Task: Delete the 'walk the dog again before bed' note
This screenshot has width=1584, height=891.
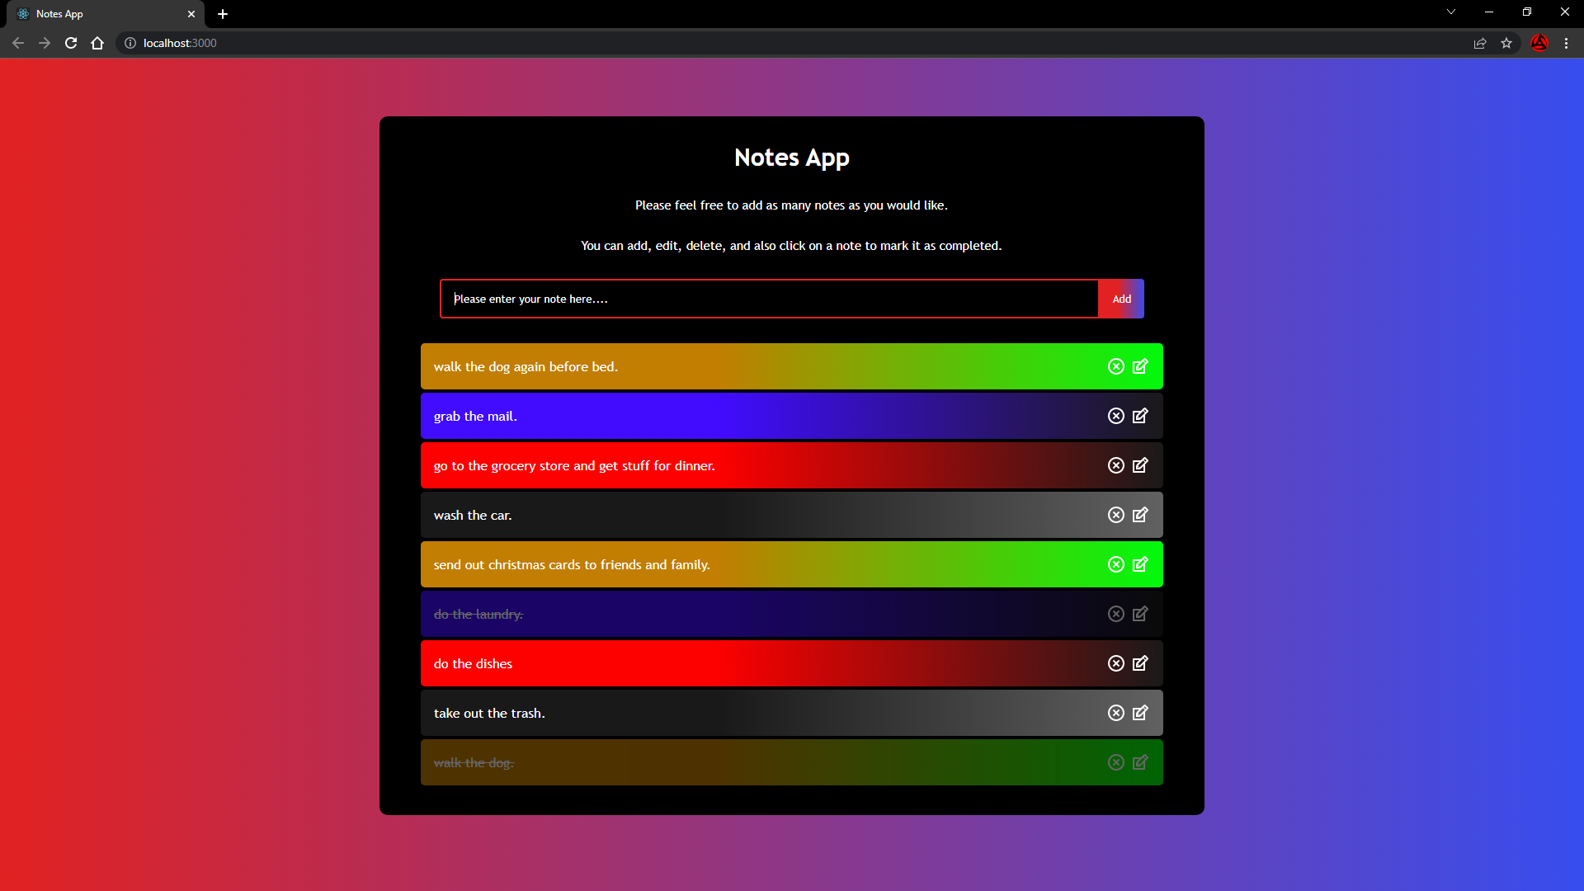Action: point(1115,366)
